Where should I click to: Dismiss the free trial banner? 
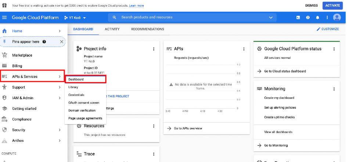(x=312, y=6)
